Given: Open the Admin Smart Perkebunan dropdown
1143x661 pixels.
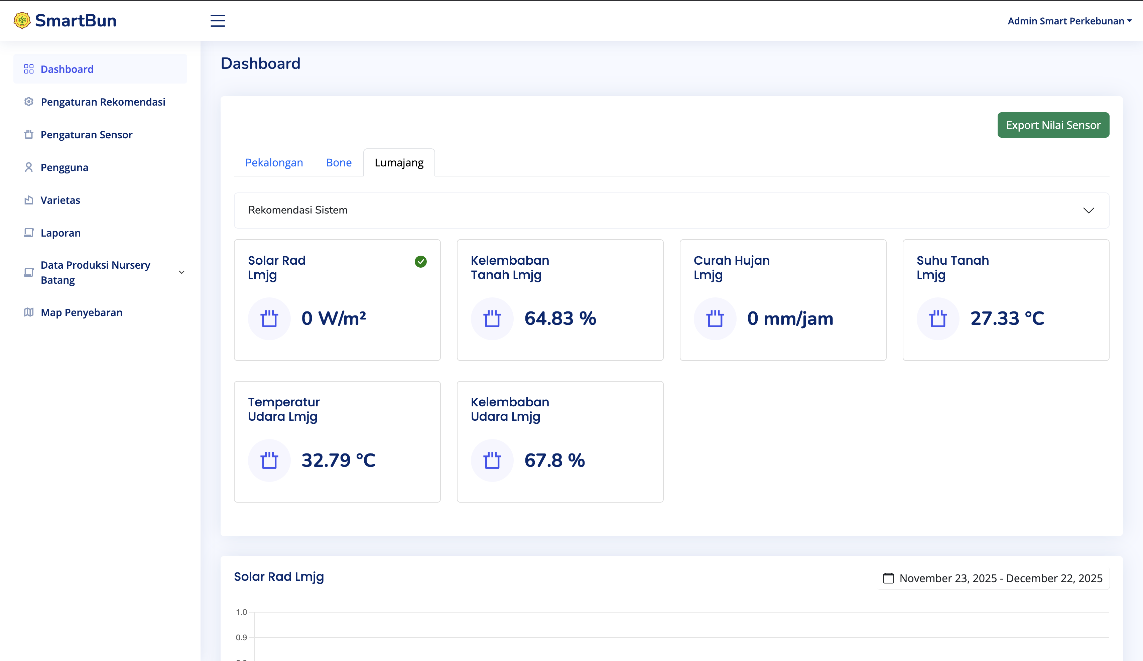Looking at the screenshot, I should (1069, 21).
